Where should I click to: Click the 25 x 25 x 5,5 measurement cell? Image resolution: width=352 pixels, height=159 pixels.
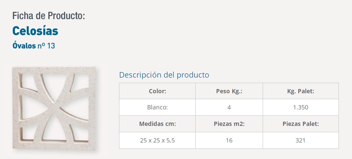[158, 140]
